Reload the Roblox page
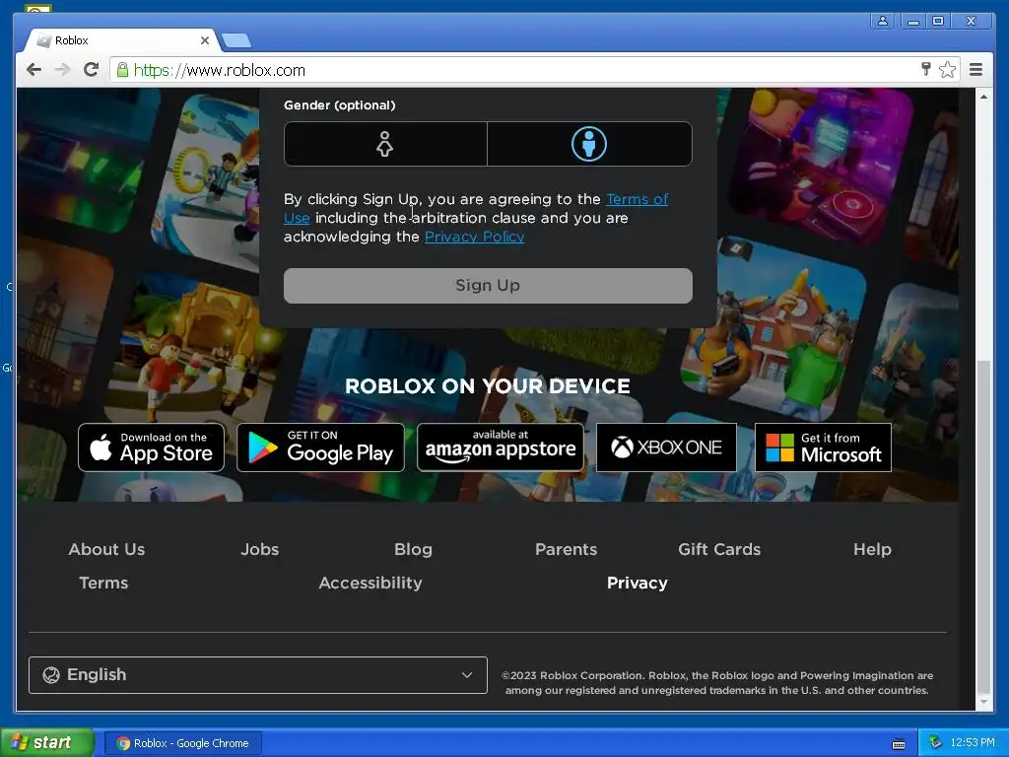 (92, 70)
